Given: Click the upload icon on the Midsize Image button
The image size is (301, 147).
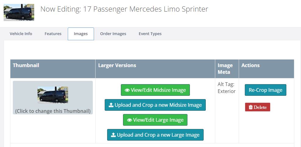Looking at the screenshot, I should 111,105.
